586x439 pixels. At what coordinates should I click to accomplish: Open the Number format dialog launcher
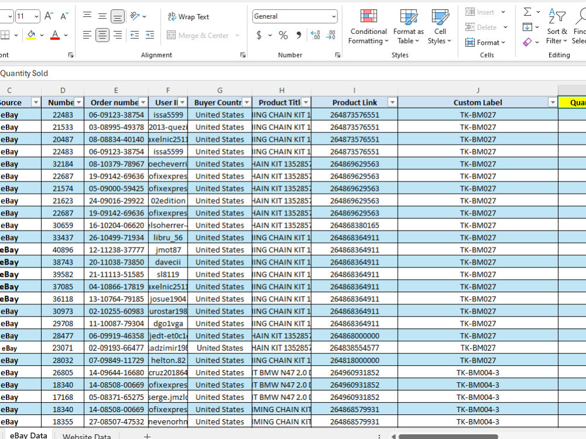pyautogui.click(x=338, y=55)
